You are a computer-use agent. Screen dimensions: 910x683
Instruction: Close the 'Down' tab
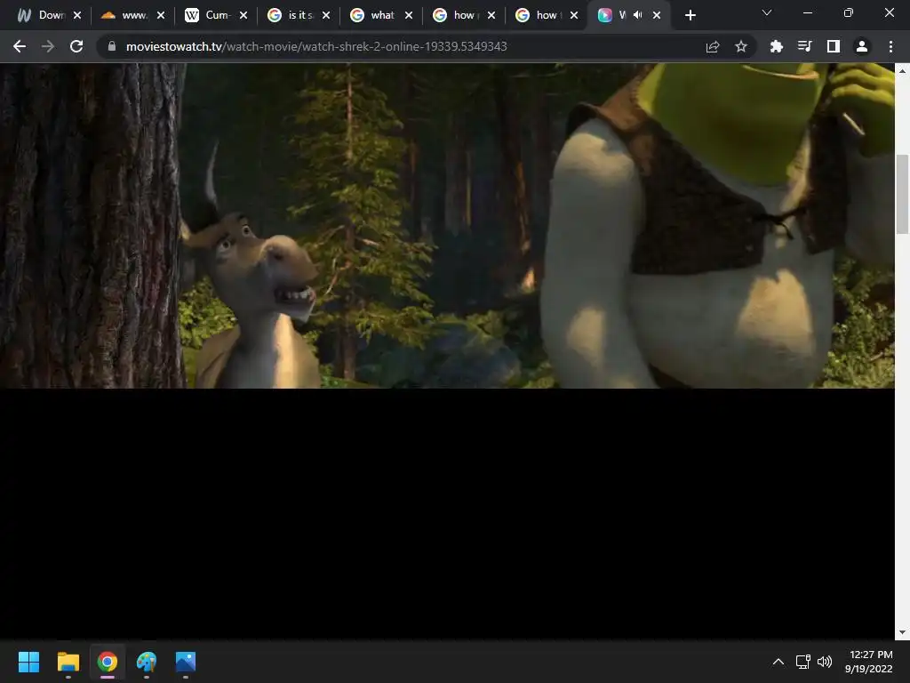77,16
